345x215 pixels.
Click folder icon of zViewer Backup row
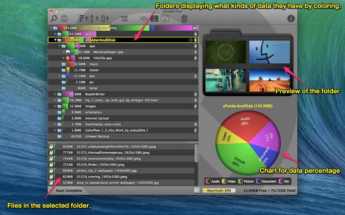coord(60,136)
